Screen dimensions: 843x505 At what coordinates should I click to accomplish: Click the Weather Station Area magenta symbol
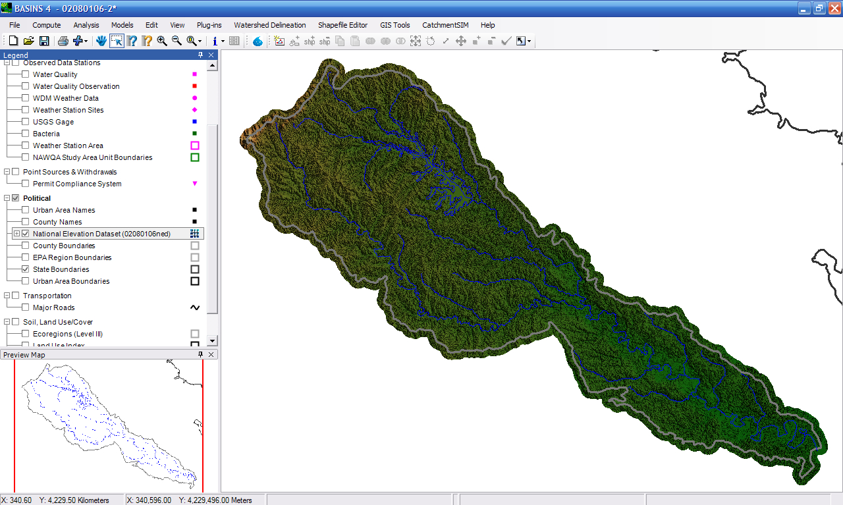point(194,146)
